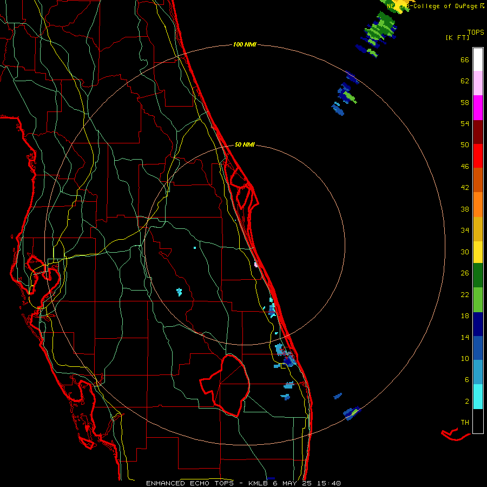The width and height of the screenshot is (487, 487).
Task: Click legend value "10"
Action: click(465, 358)
